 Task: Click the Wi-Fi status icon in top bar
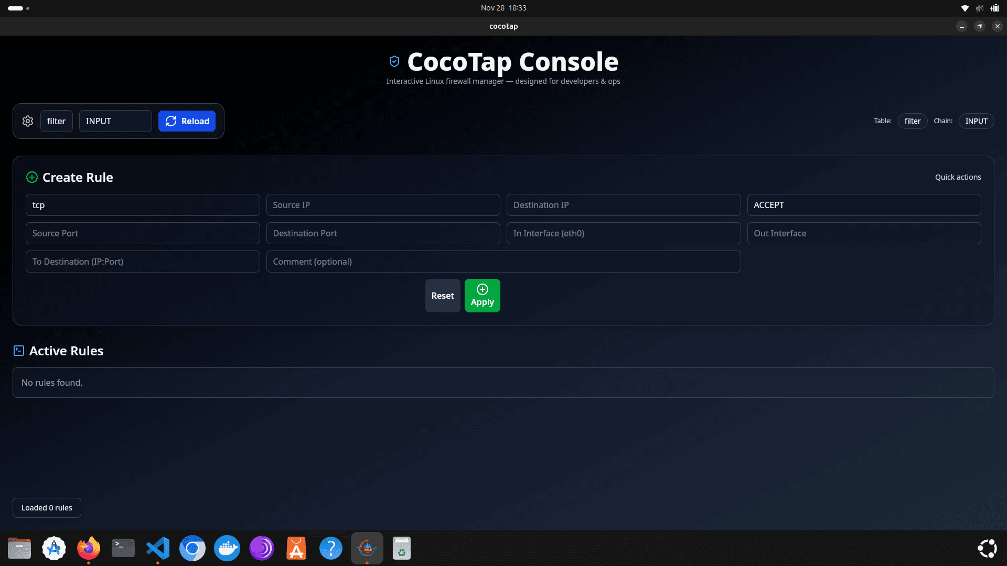(x=965, y=8)
